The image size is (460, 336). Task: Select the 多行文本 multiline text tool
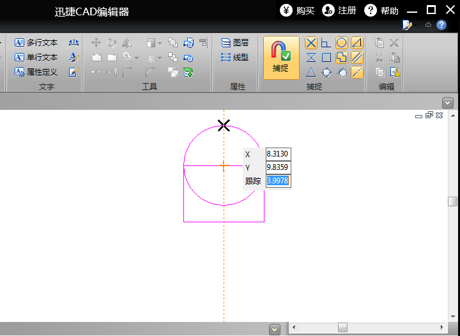click(x=36, y=43)
